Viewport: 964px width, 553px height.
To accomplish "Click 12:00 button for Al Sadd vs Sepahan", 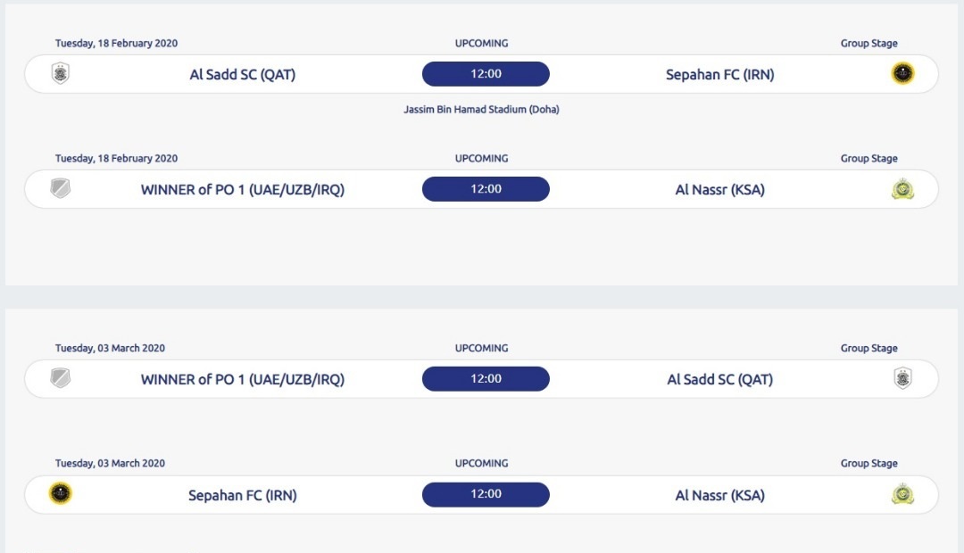I will tap(486, 74).
